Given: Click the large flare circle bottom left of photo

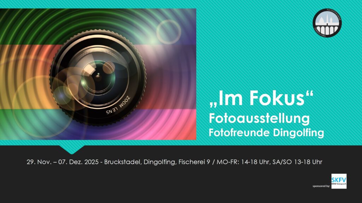Looking at the screenshot, I should [x=43, y=107].
